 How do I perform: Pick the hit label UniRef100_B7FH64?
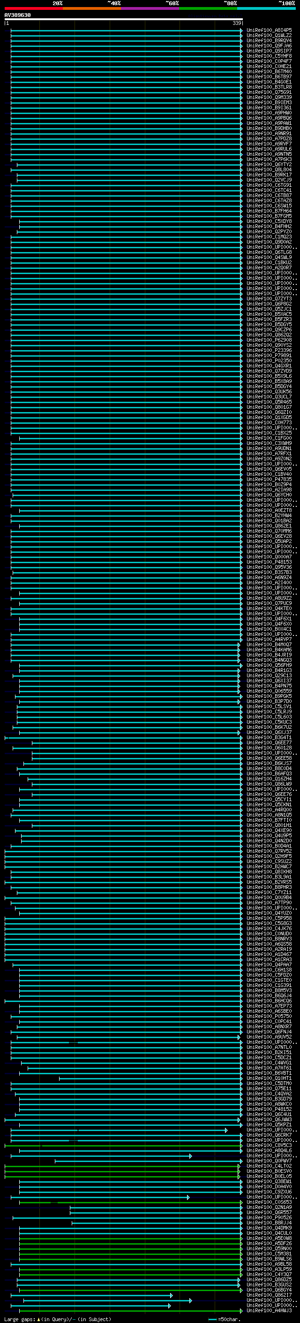click(x=269, y=211)
